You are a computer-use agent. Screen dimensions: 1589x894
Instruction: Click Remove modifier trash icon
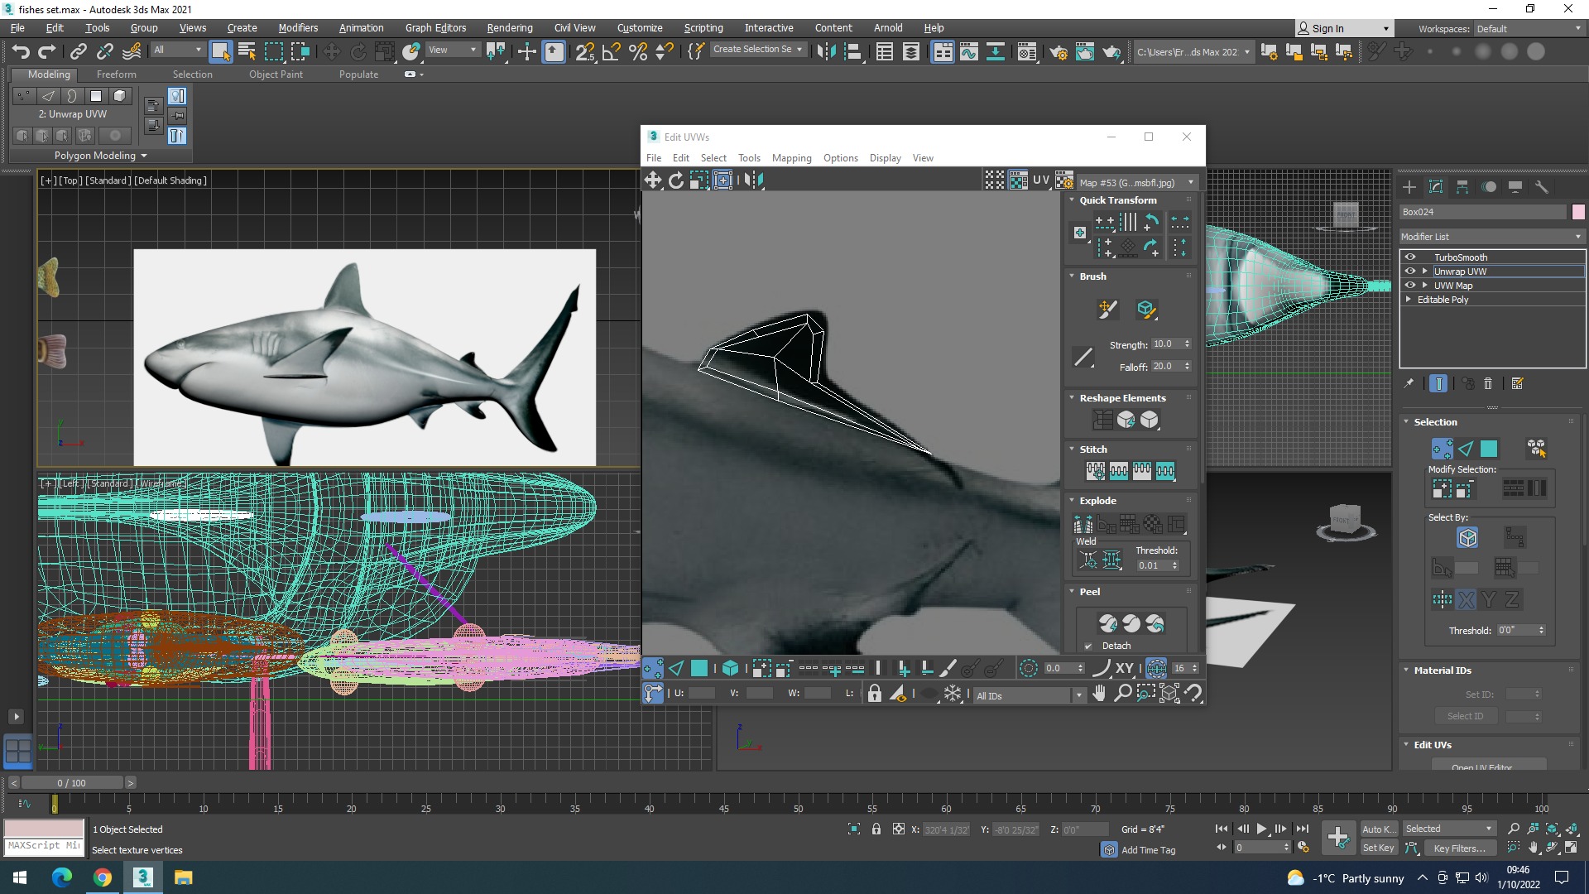click(x=1488, y=383)
